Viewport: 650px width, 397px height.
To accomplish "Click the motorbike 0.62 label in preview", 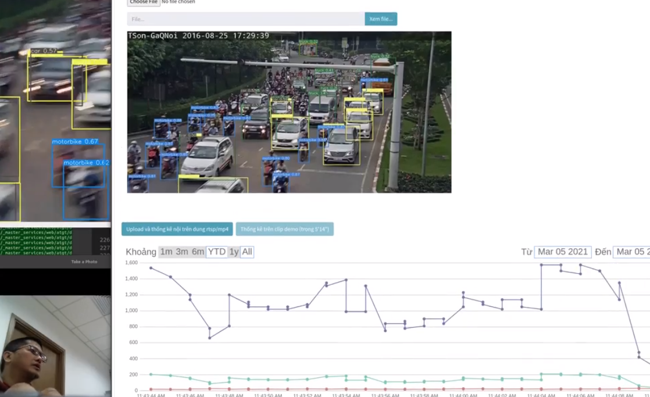I will point(86,162).
